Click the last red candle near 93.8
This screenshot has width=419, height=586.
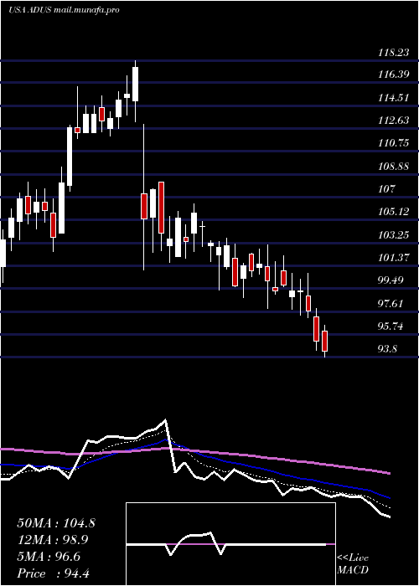click(325, 341)
